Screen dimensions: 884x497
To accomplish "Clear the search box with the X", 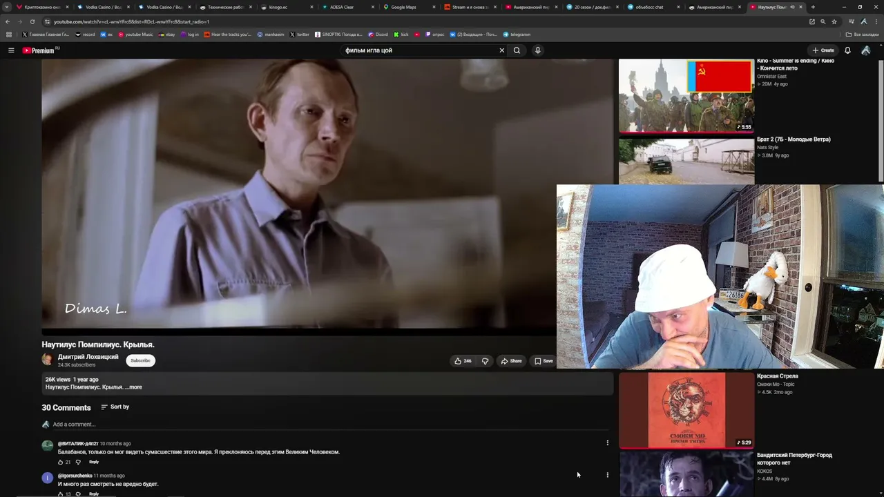I will pyautogui.click(x=502, y=50).
